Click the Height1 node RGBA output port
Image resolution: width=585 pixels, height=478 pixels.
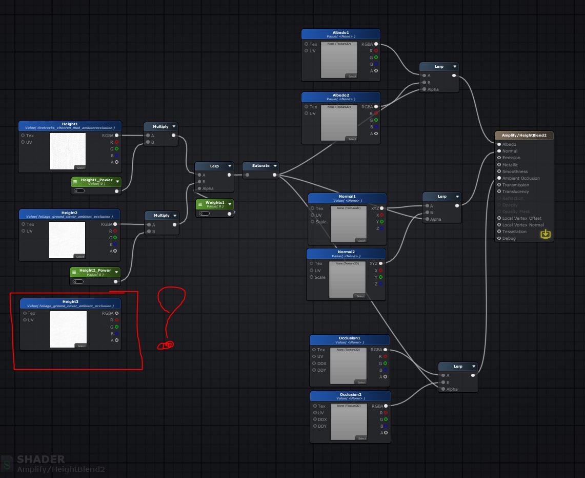(117, 136)
